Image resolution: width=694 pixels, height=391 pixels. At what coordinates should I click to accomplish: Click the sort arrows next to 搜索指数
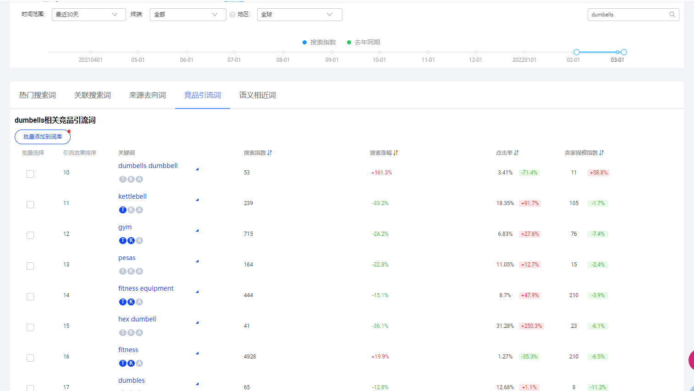pyautogui.click(x=268, y=152)
